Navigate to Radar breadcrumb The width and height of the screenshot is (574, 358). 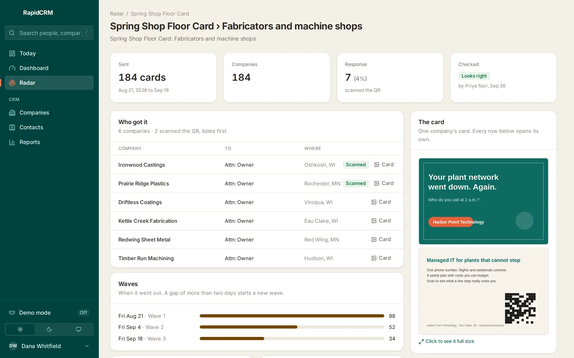tap(117, 14)
